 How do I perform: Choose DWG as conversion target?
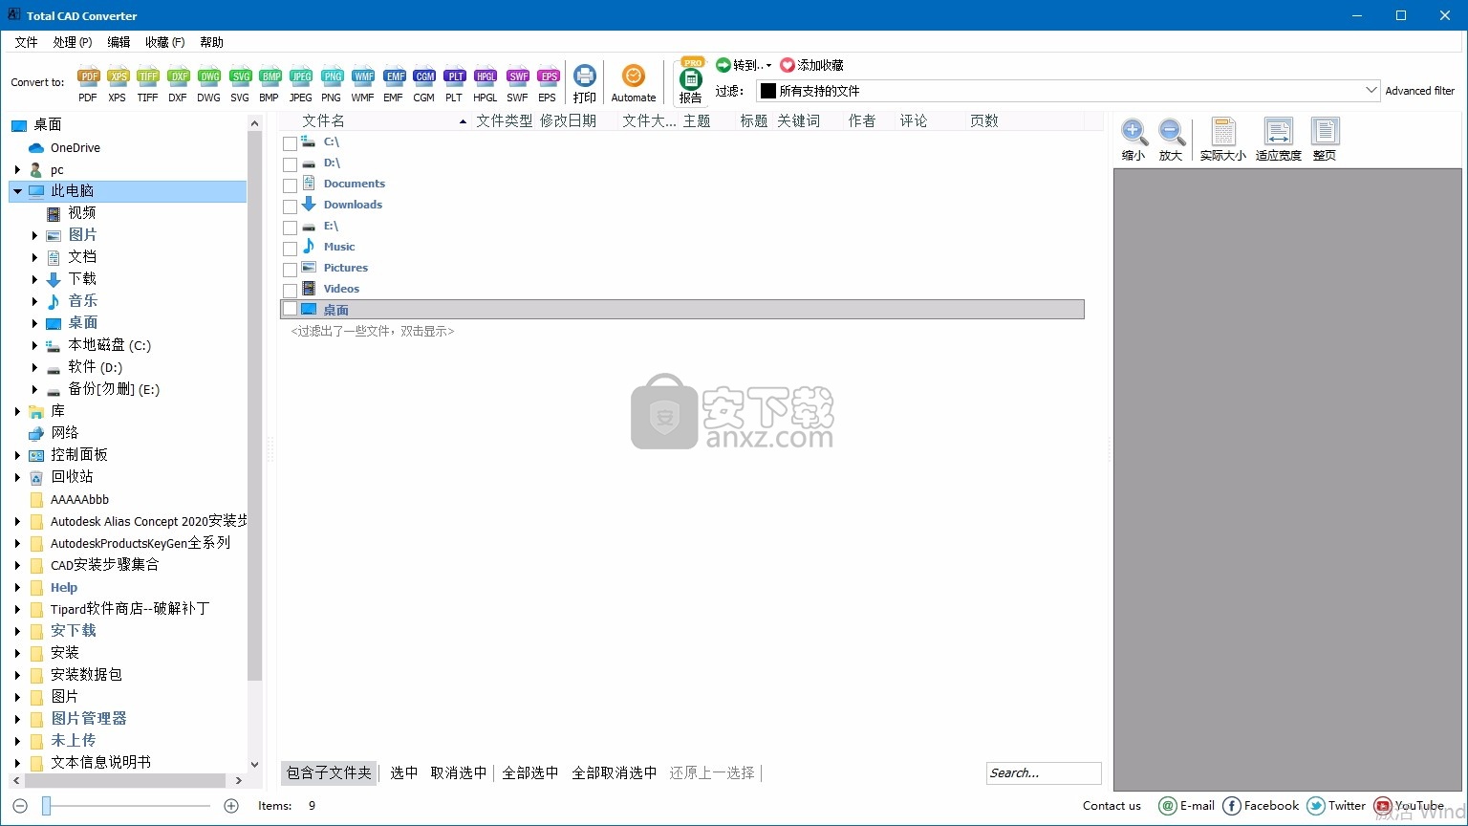point(208,84)
